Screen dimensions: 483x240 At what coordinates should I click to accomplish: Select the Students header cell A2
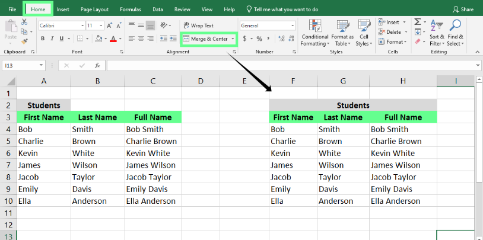[x=43, y=105]
